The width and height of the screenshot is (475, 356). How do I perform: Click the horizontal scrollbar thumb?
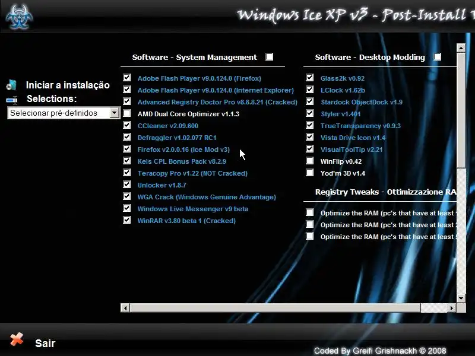click(x=275, y=308)
